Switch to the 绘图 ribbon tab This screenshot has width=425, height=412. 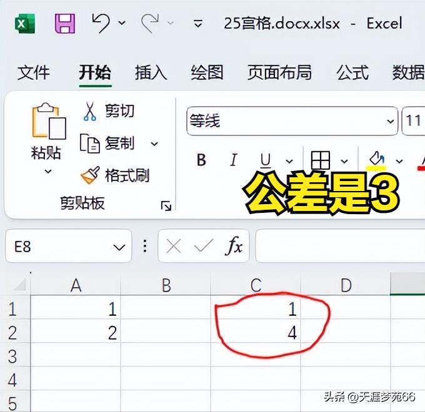[x=207, y=72]
